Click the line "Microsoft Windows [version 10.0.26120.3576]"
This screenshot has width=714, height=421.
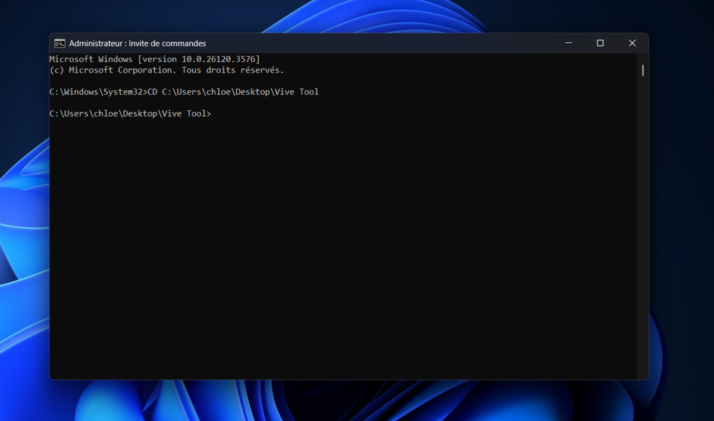click(155, 59)
